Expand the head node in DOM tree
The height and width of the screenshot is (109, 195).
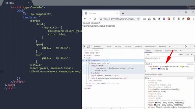coord(85,55)
